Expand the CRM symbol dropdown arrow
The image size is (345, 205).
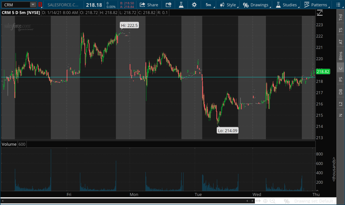(33, 5)
